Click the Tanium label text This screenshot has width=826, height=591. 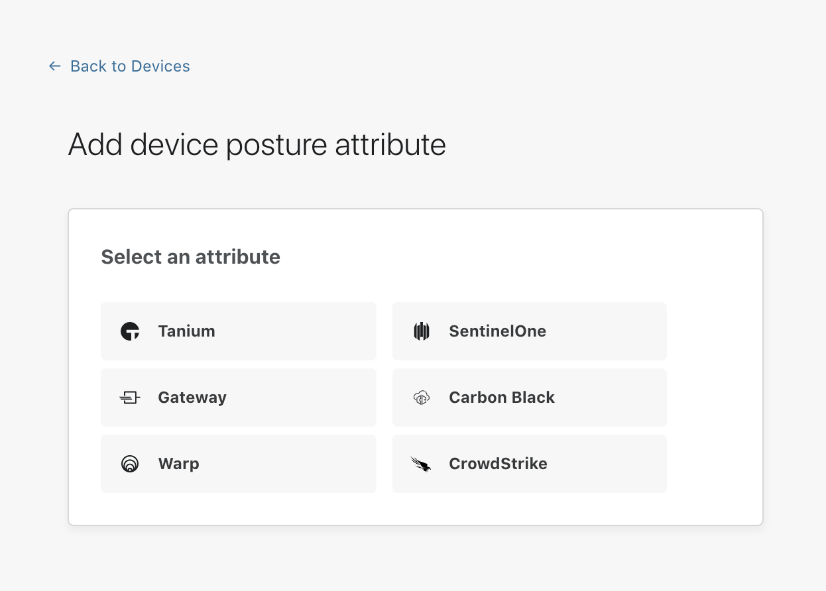point(186,331)
